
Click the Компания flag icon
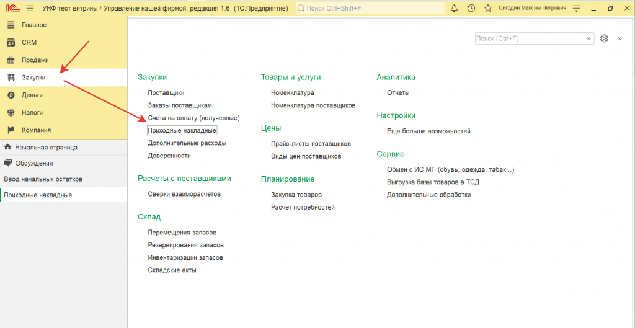tap(11, 130)
